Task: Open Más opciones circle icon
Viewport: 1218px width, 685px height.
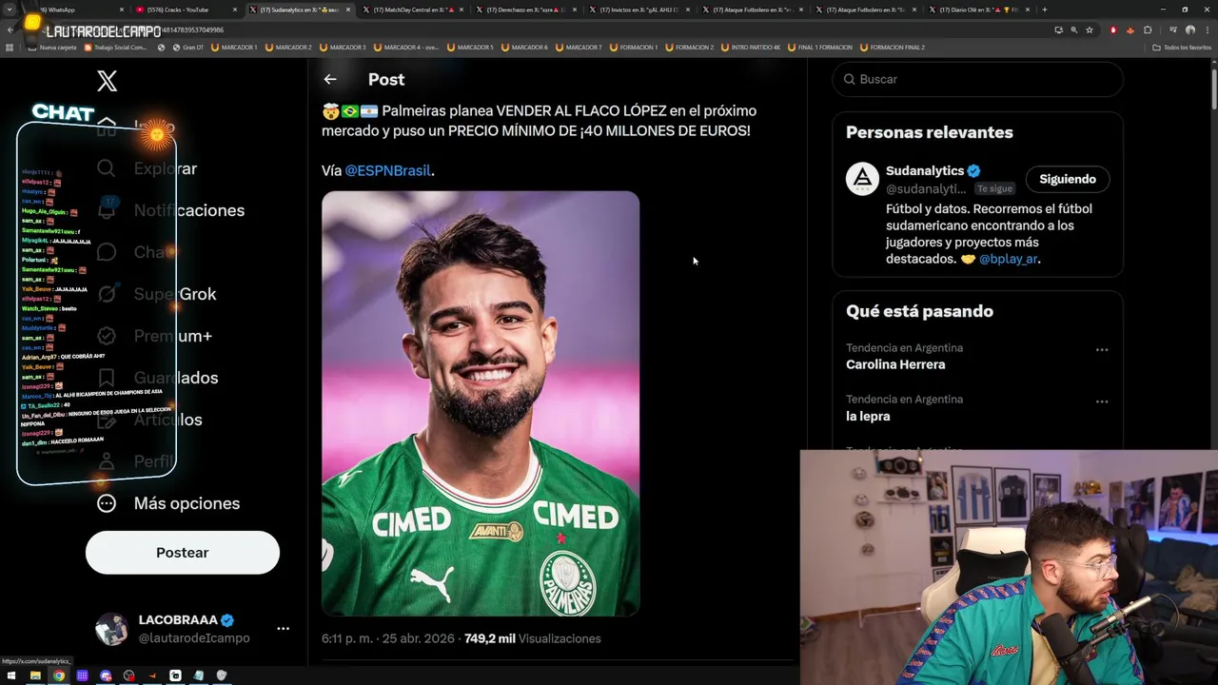Action: pos(107,503)
